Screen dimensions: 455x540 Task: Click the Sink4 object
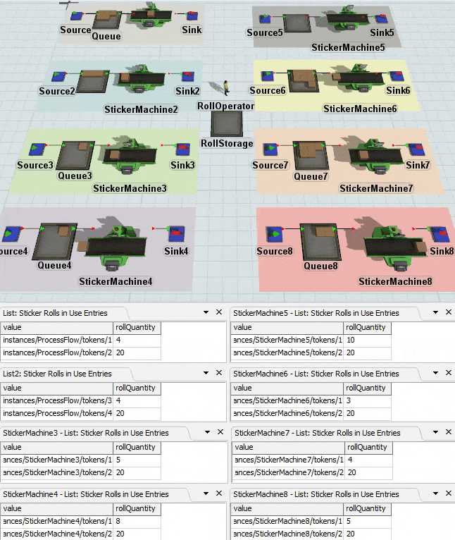175,233
